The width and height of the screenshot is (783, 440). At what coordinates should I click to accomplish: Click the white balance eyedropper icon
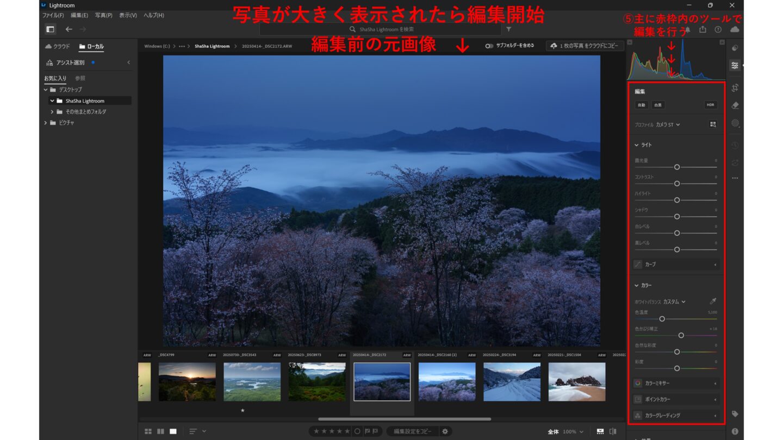point(713,301)
